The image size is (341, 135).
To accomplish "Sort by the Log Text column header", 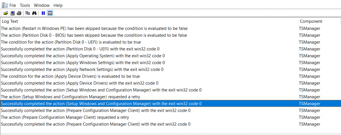I will coord(149,21).
